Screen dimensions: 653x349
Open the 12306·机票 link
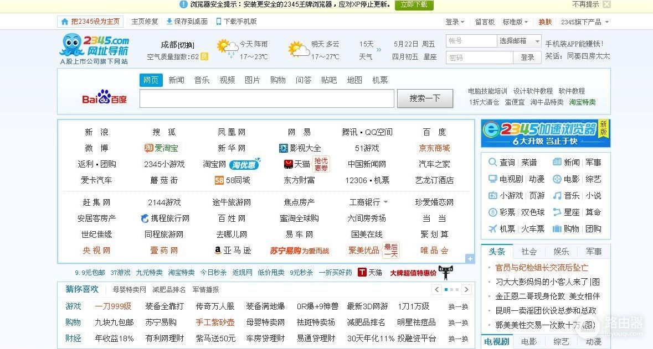click(x=367, y=180)
